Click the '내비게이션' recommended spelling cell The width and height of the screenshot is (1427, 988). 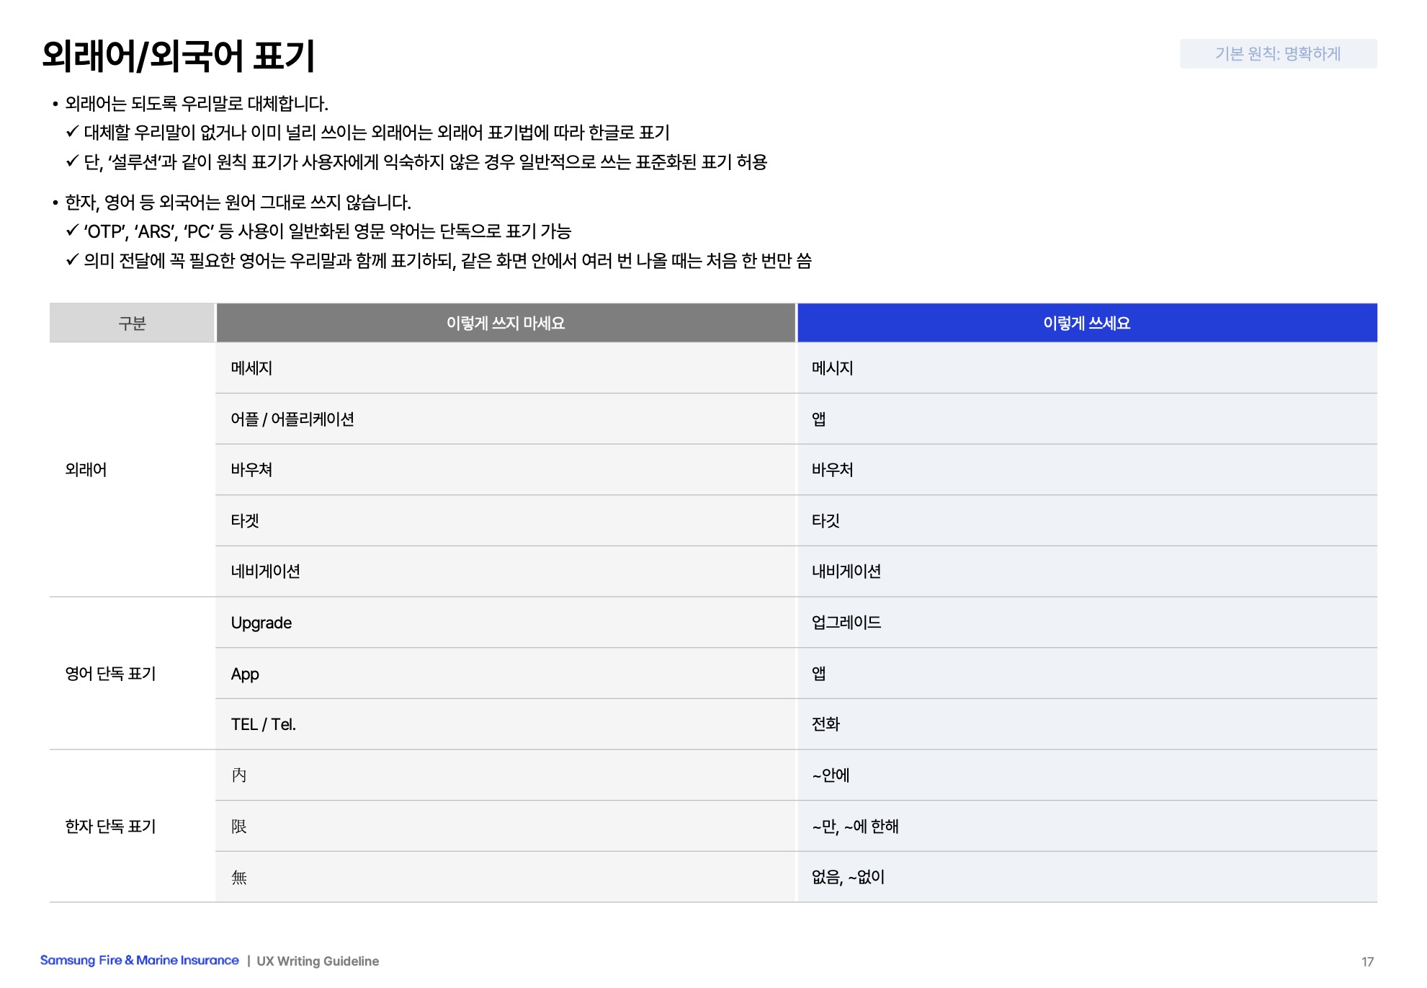tap(846, 572)
